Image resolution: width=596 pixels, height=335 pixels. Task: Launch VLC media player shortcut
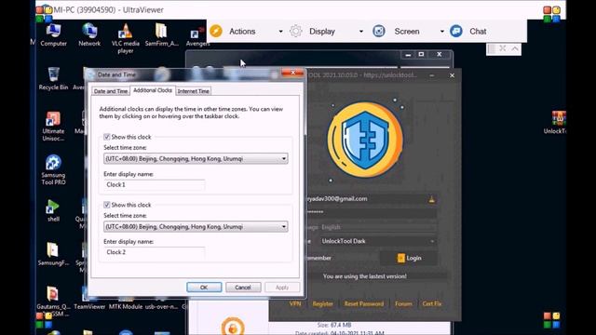click(x=126, y=37)
